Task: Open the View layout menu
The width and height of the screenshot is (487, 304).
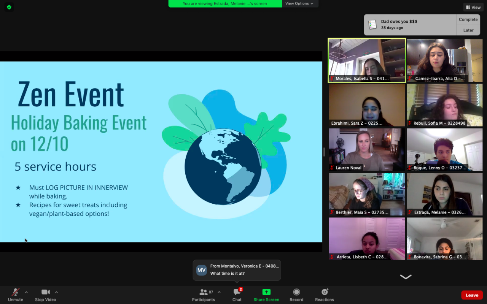Action: point(473,7)
